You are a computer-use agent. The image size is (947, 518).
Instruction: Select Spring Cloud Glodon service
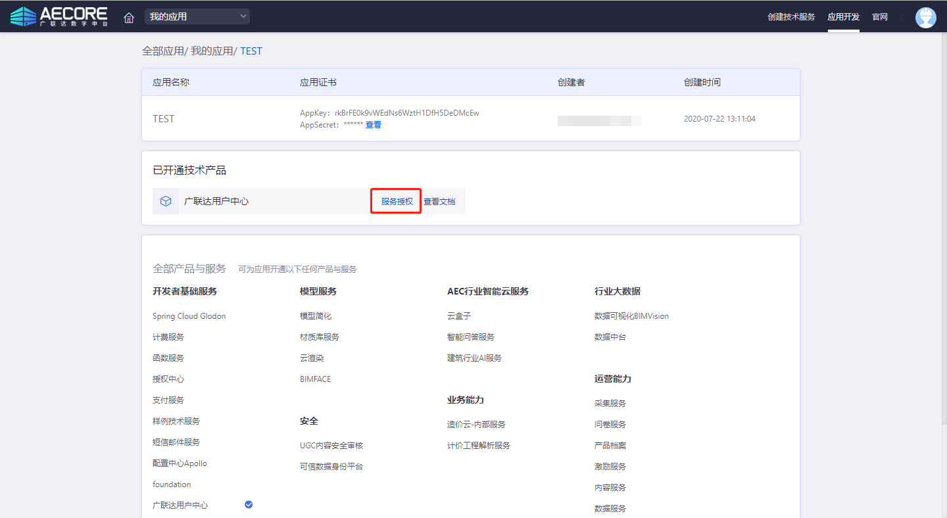pos(189,316)
